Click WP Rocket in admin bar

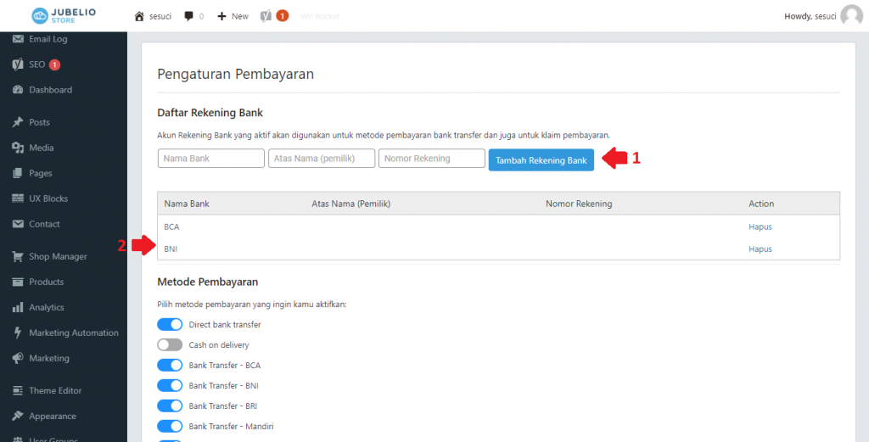[x=320, y=17]
